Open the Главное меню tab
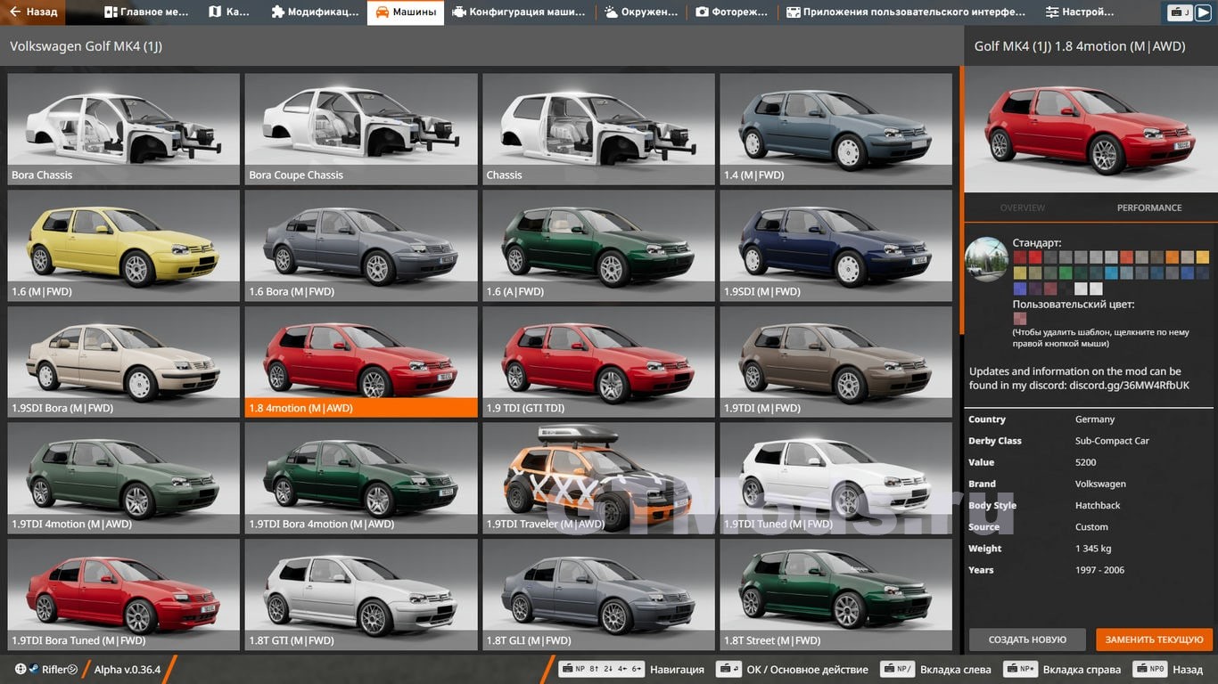This screenshot has height=684, width=1218. (146, 12)
